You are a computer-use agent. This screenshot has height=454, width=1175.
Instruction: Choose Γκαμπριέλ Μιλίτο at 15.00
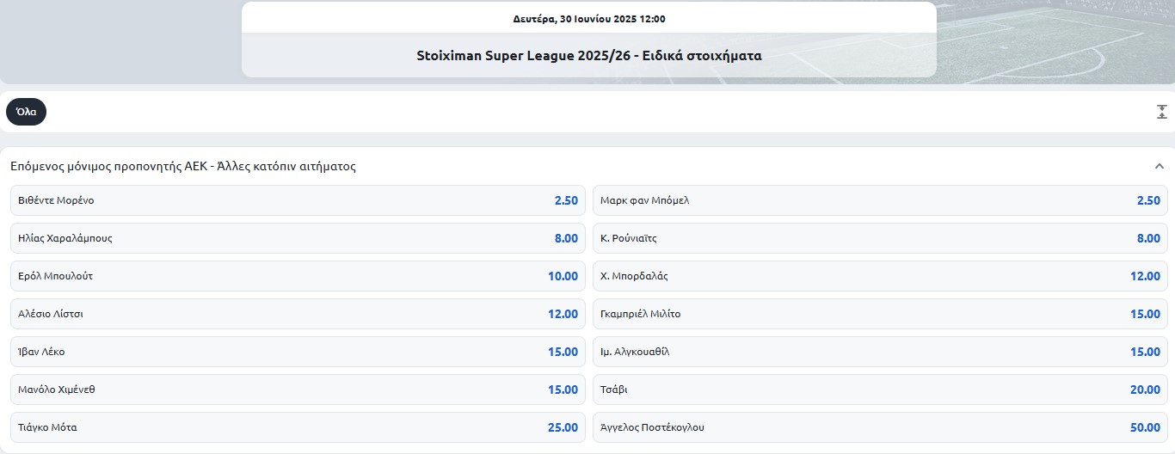click(x=880, y=314)
